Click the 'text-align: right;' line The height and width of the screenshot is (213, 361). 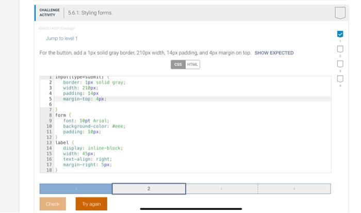click(88, 159)
